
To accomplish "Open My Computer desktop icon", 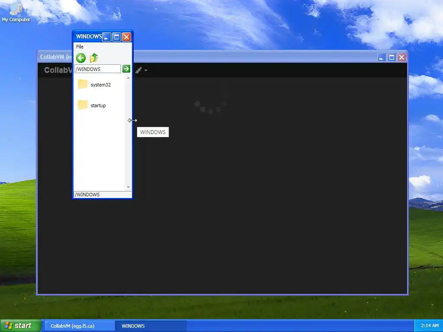I will click(x=16, y=13).
